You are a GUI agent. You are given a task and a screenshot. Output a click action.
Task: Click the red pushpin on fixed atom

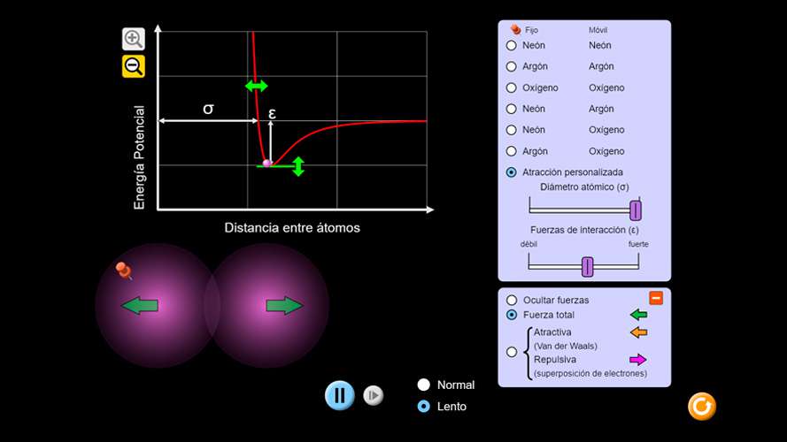click(x=124, y=271)
